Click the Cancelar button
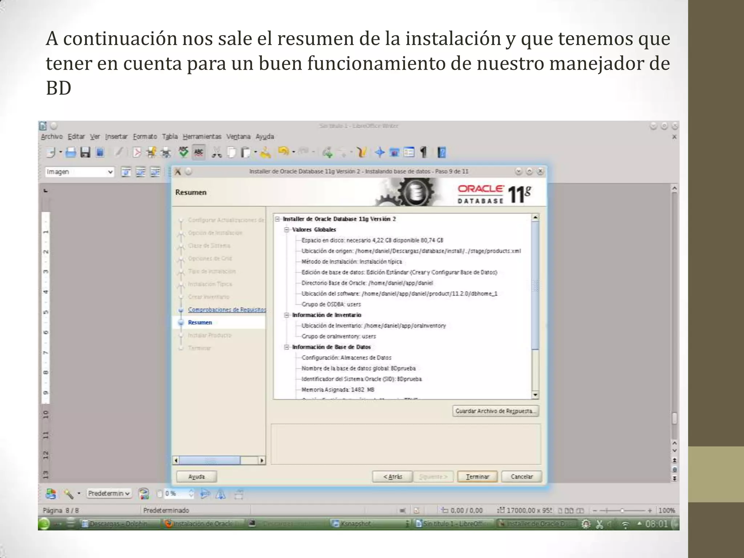The height and width of the screenshot is (558, 744). (522, 477)
